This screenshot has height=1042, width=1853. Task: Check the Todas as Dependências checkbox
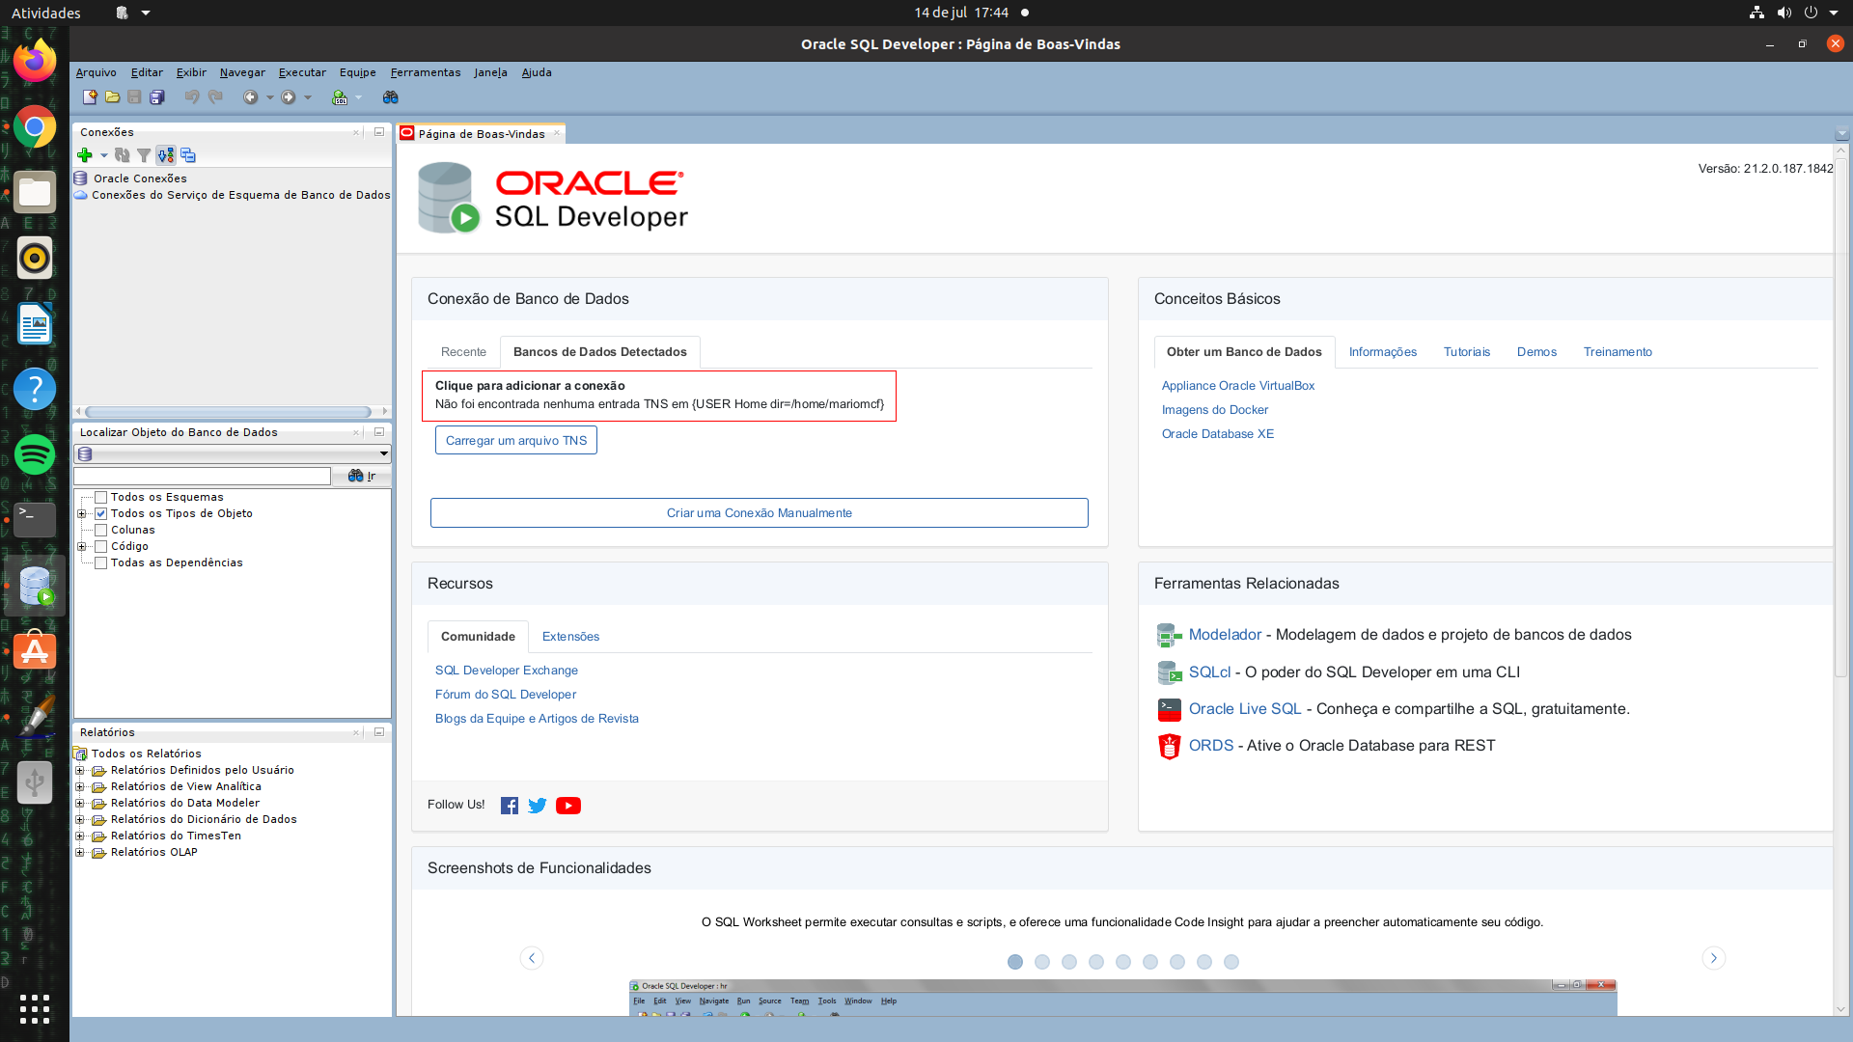pos(100,563)
